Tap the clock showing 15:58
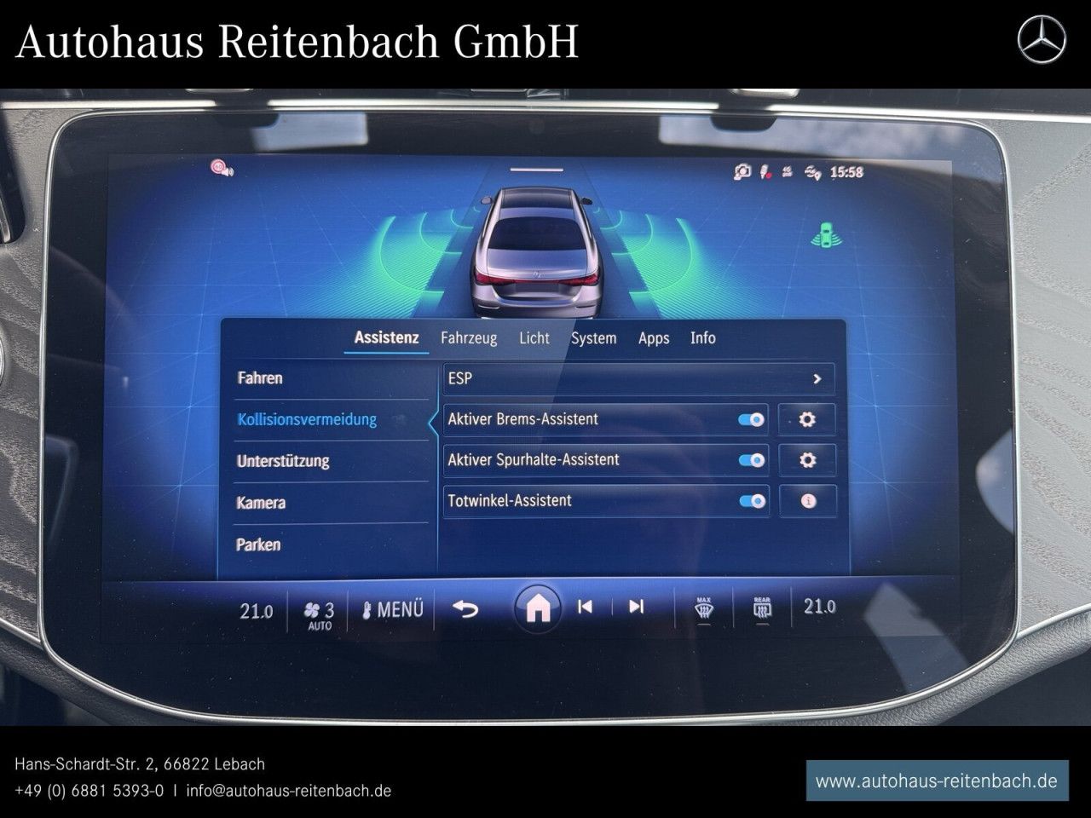 click(846, 172)
